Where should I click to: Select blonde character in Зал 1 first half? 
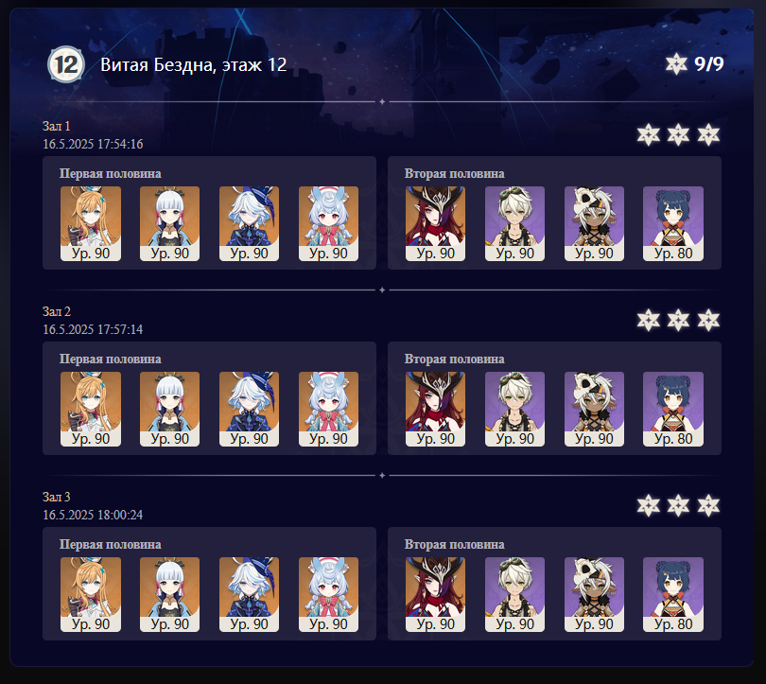91,223
